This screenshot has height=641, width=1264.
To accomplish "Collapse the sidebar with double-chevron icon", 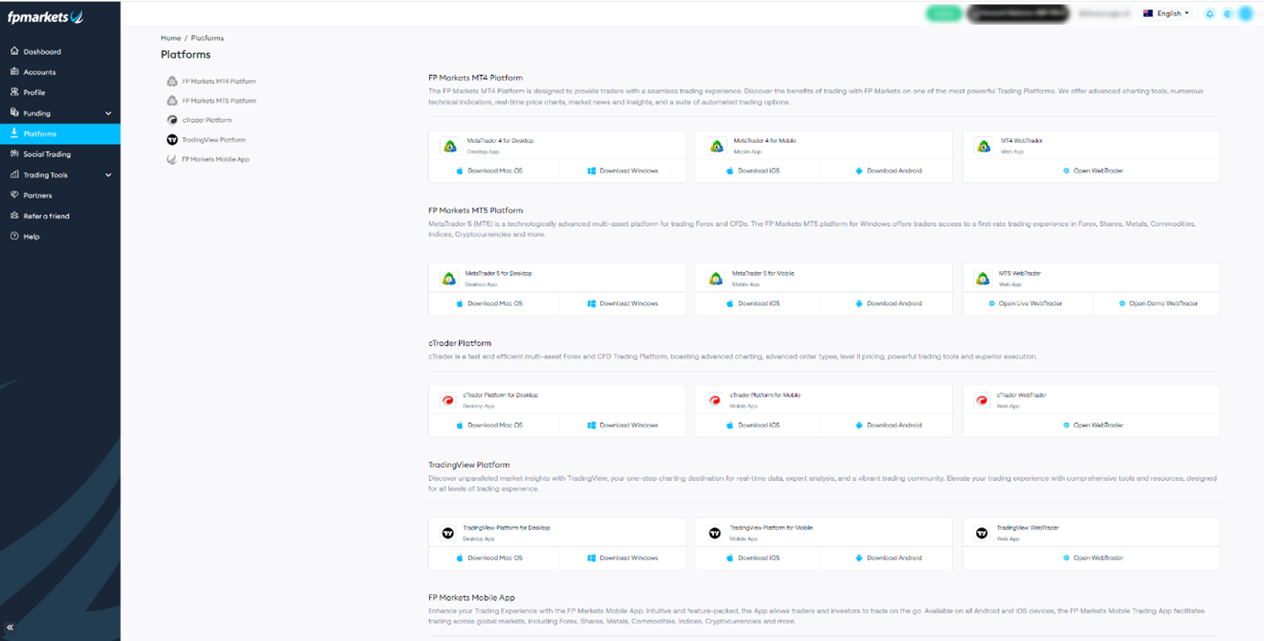I will tap(11, 628).
